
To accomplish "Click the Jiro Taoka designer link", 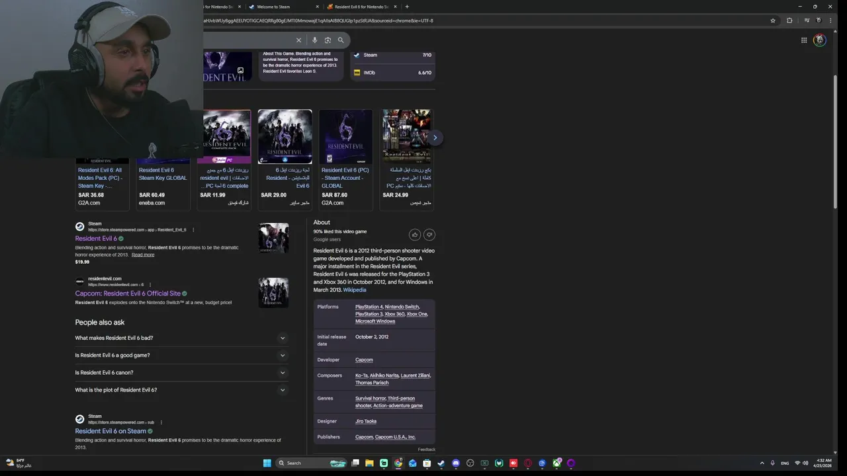I will (x=366, y=422).
